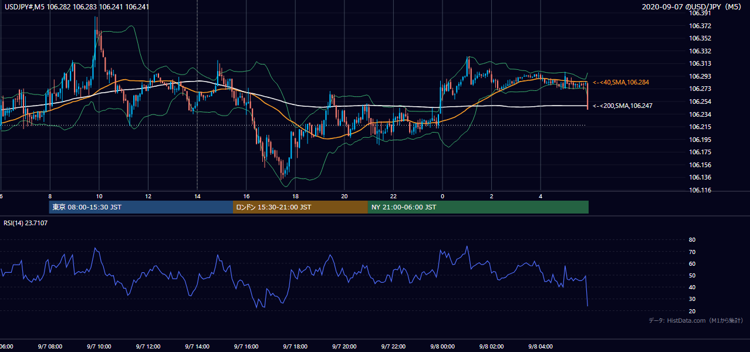Click the 9/7 10:00 time label
The width and height of the screenshot is (750, 352).
tap(99, 347)
